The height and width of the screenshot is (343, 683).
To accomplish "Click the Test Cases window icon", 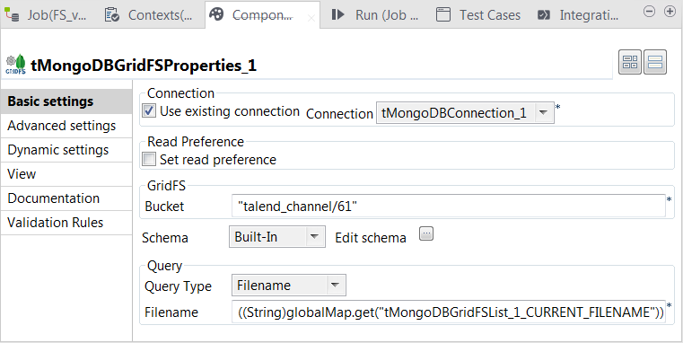I will tap(443, 15).
